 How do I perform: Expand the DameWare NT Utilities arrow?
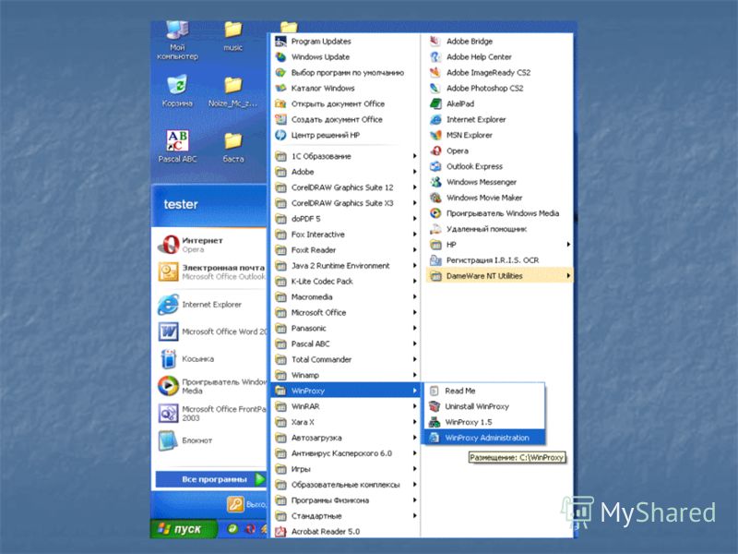pyautogui.click(x=568, y=275)
